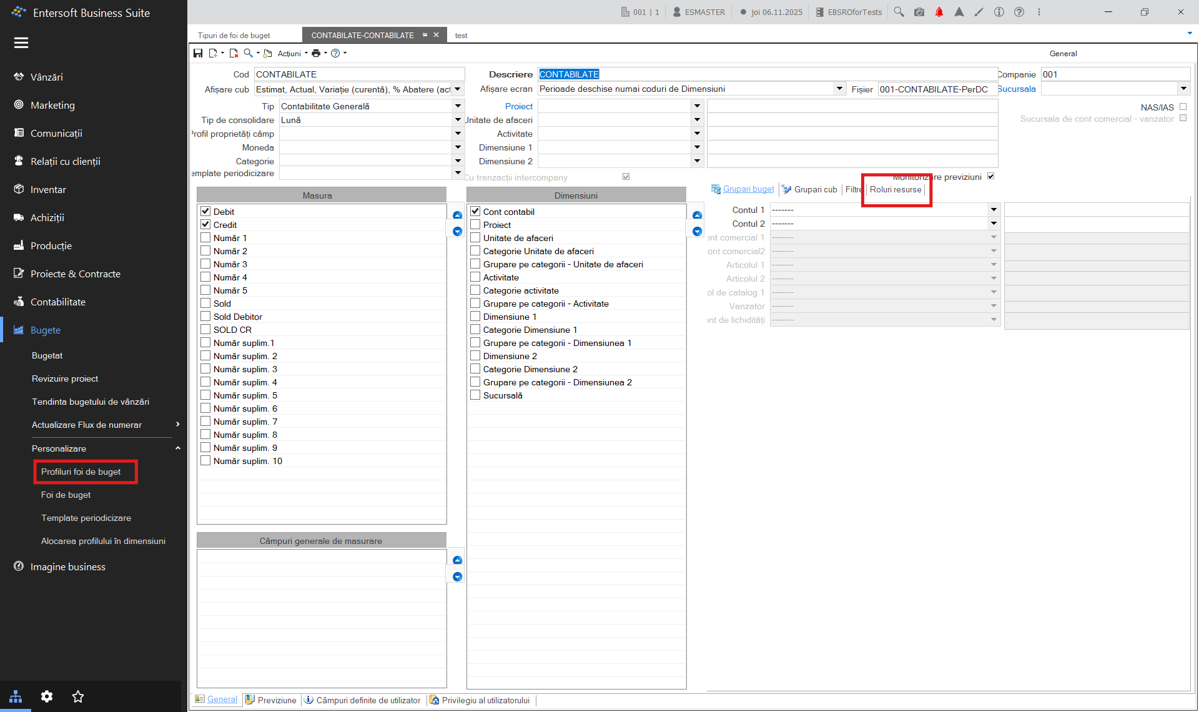Enable the Proiect dimension checkbox
1199x712 pixels.
[x=475, y=224]
